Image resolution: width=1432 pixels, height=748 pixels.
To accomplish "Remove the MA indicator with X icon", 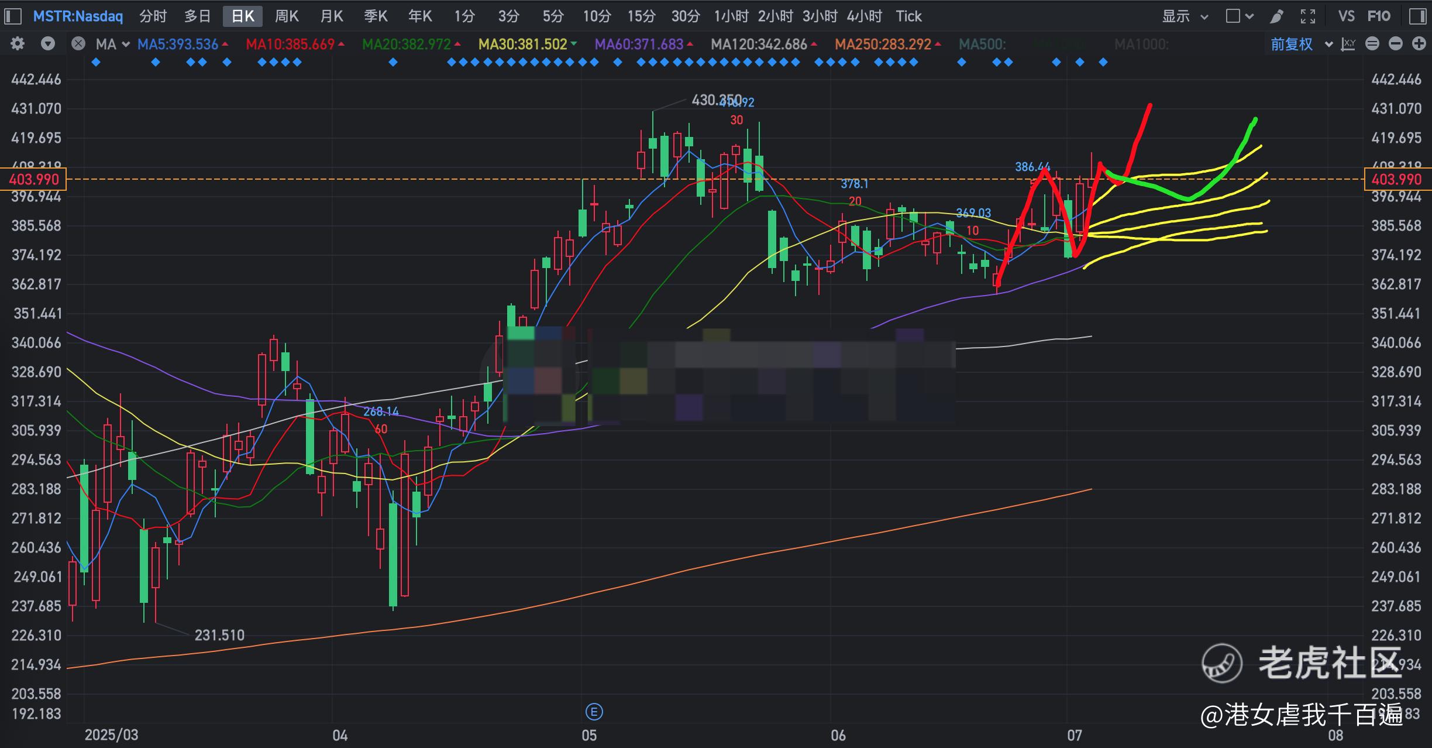I will tap(78, 44).
